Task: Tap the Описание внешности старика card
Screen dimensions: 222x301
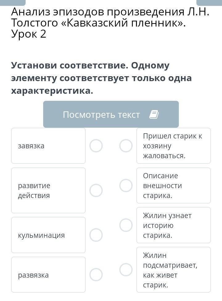Action: pyautogui.click(x=173, y=185)
